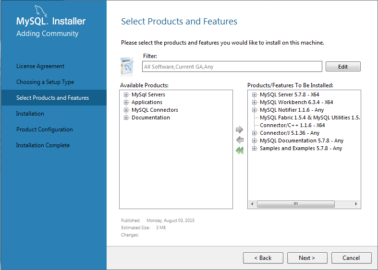Expand Samples and Examples 5.7.8 - Any
This screenshot has height=270, width=378.
coord(254,149)
